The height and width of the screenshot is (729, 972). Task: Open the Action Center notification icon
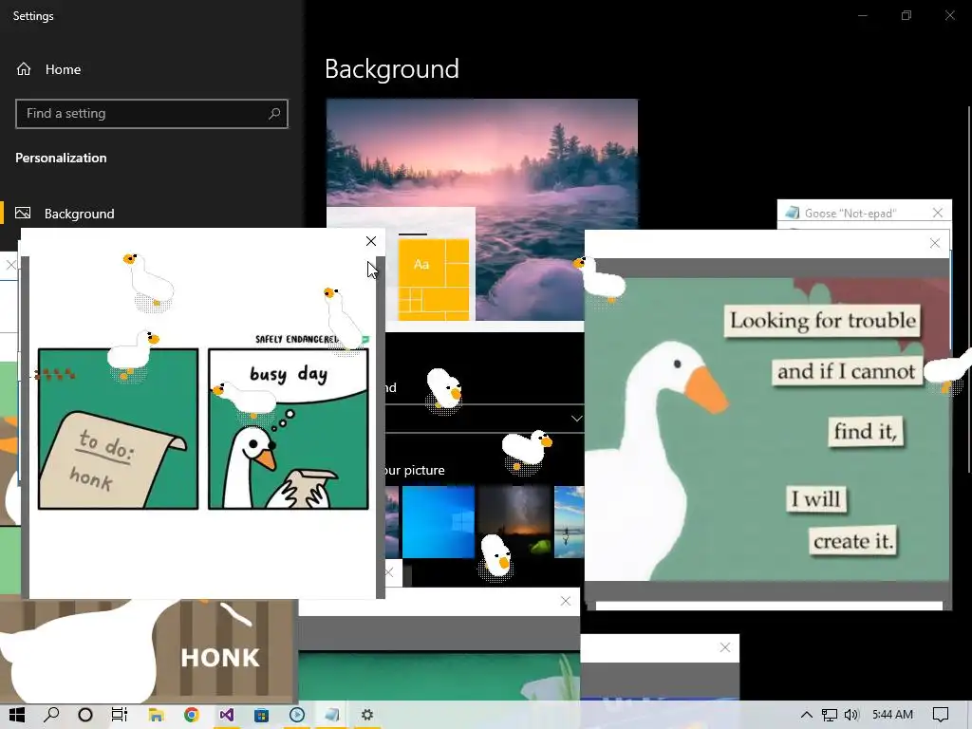941,715
